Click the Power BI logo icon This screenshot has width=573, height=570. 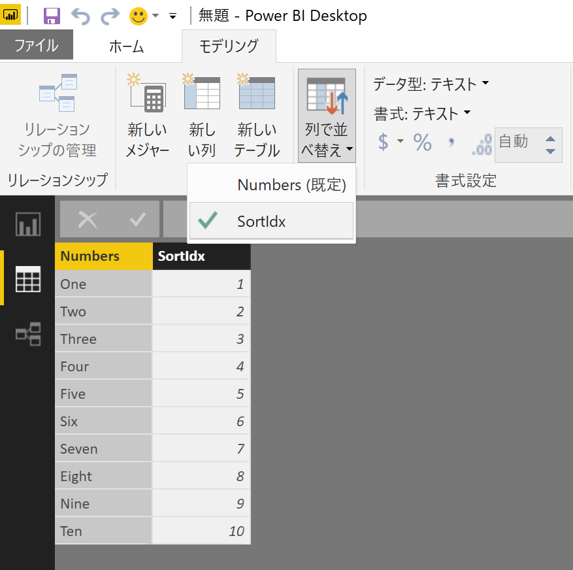(x=10, y=14)
